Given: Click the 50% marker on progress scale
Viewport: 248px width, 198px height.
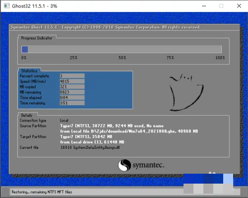Looking at the screenshot, I should pos(123,58).
